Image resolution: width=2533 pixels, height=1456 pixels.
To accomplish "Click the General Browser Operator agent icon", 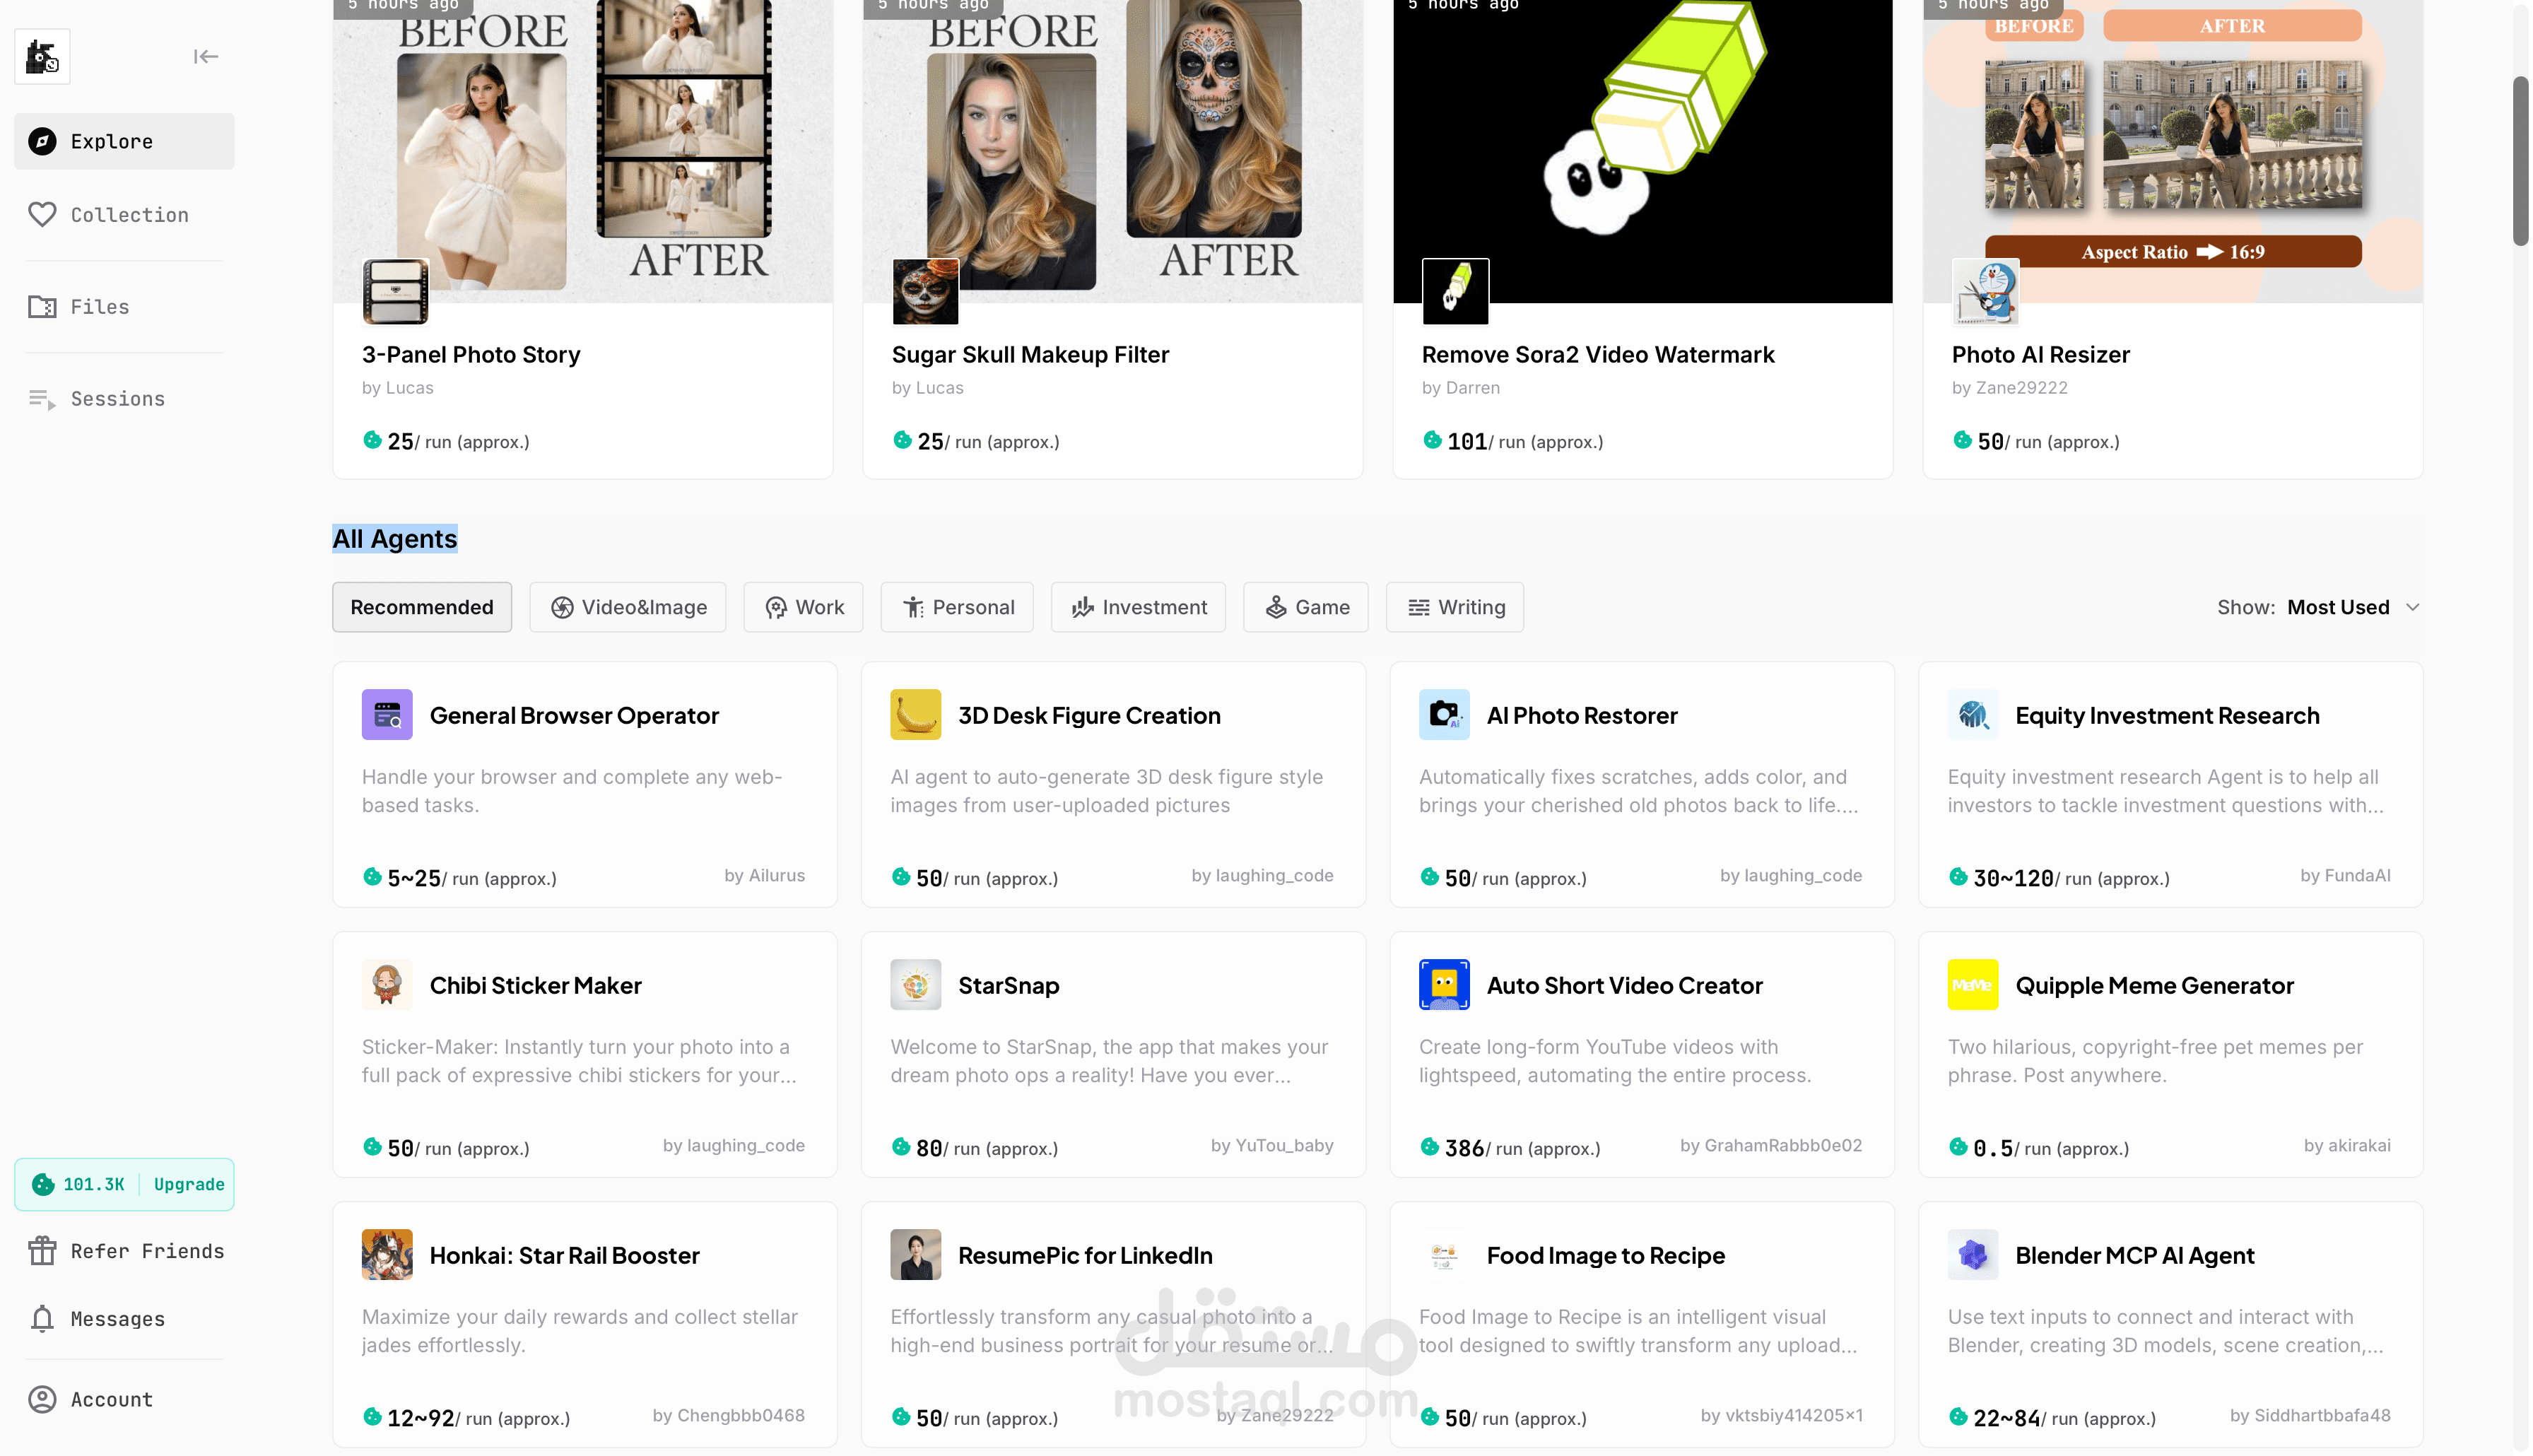I will pyautogui.click(x=387, y=715).
